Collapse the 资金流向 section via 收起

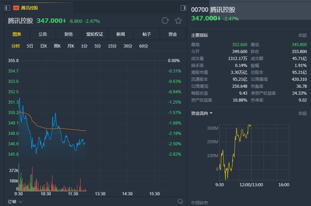[303, 113]
